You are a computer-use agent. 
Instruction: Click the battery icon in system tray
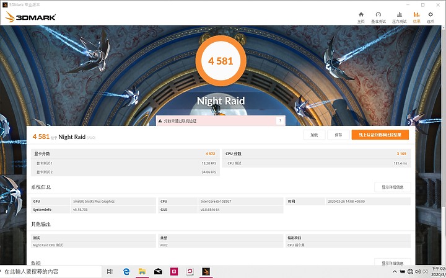403,271
